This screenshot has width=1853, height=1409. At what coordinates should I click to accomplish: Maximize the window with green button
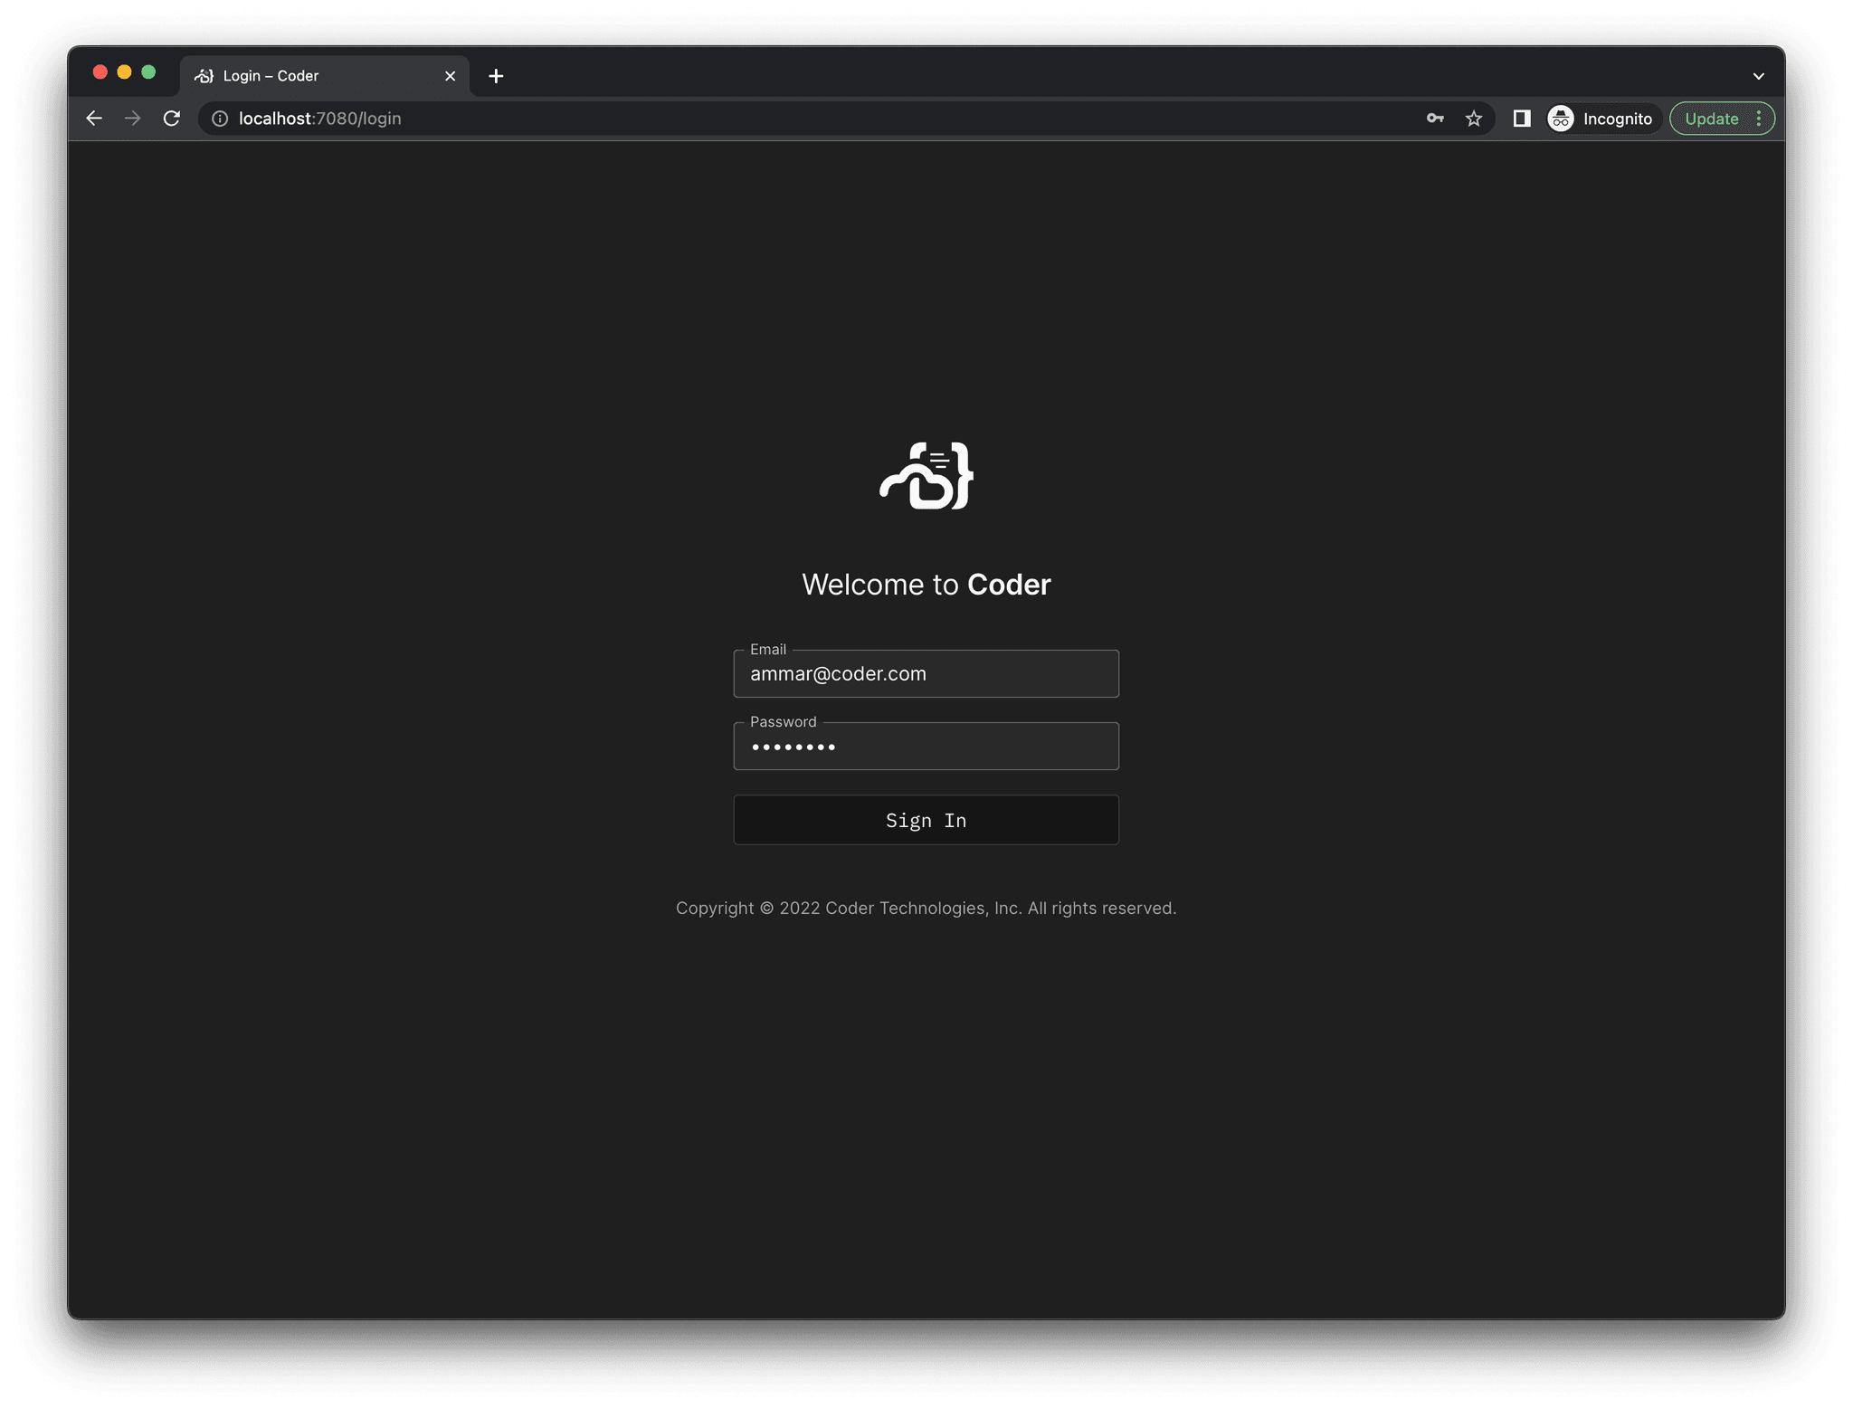click(x=149, y=72)
